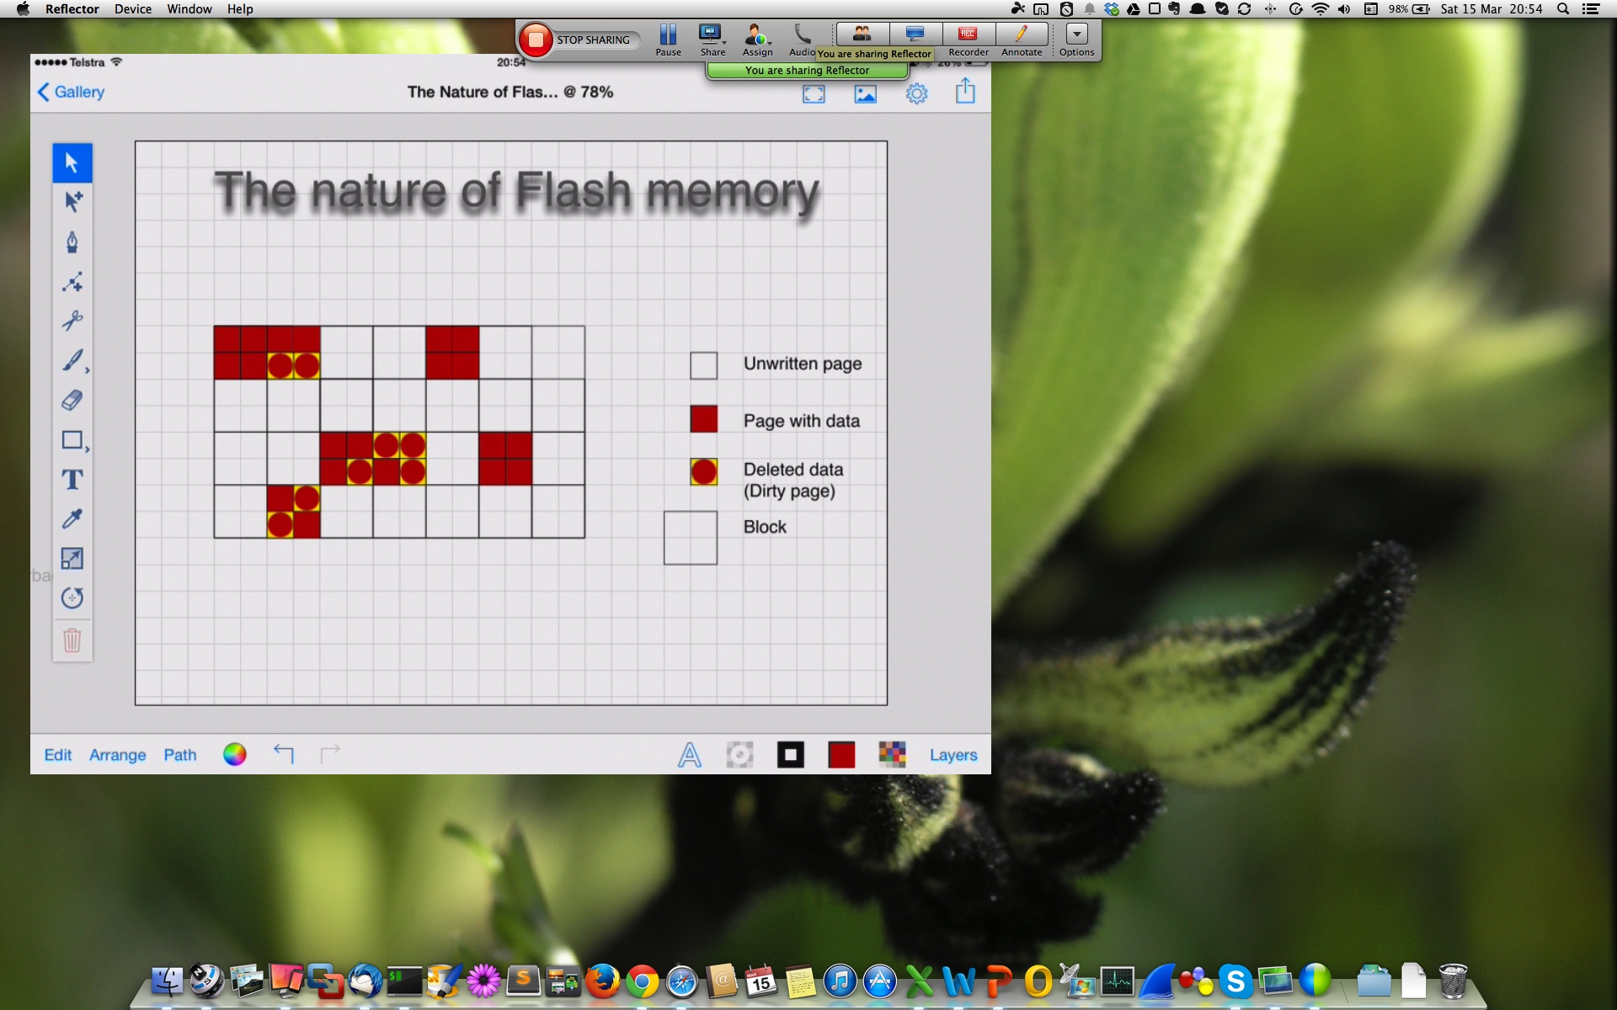Toggle full screen canvas view
1617x1010 pixels.
click(x=814, y=93)
